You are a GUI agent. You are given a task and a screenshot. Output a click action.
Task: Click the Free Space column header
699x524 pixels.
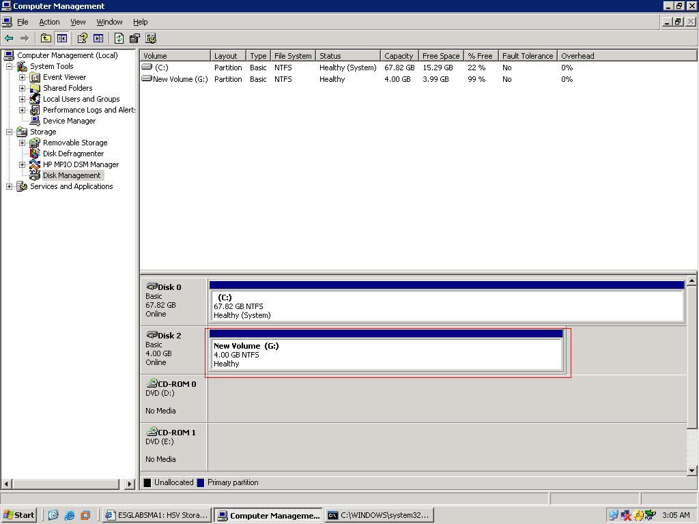pyautogui.click(x=441, y=56)
